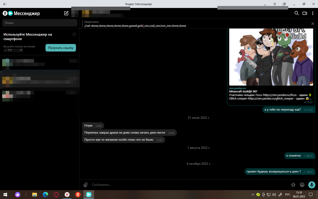The image size is (318, 199).
Task: Open the Windows Start menu
Action: (5, 194)
